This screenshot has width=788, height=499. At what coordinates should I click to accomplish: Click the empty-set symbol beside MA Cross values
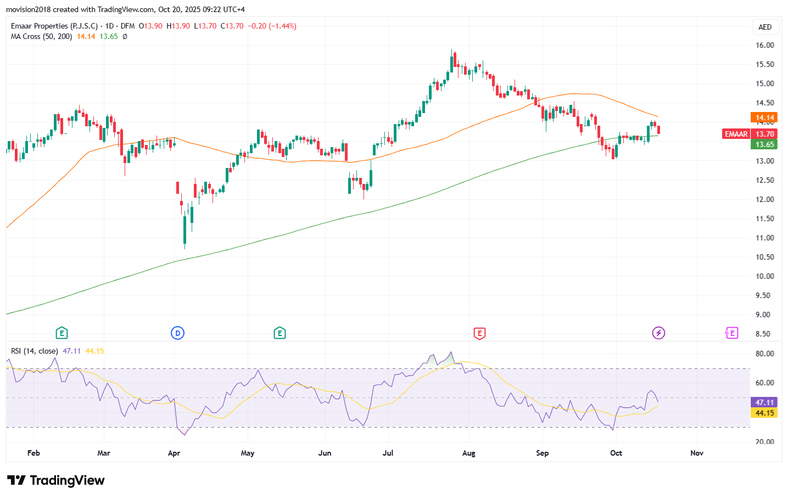125,37
